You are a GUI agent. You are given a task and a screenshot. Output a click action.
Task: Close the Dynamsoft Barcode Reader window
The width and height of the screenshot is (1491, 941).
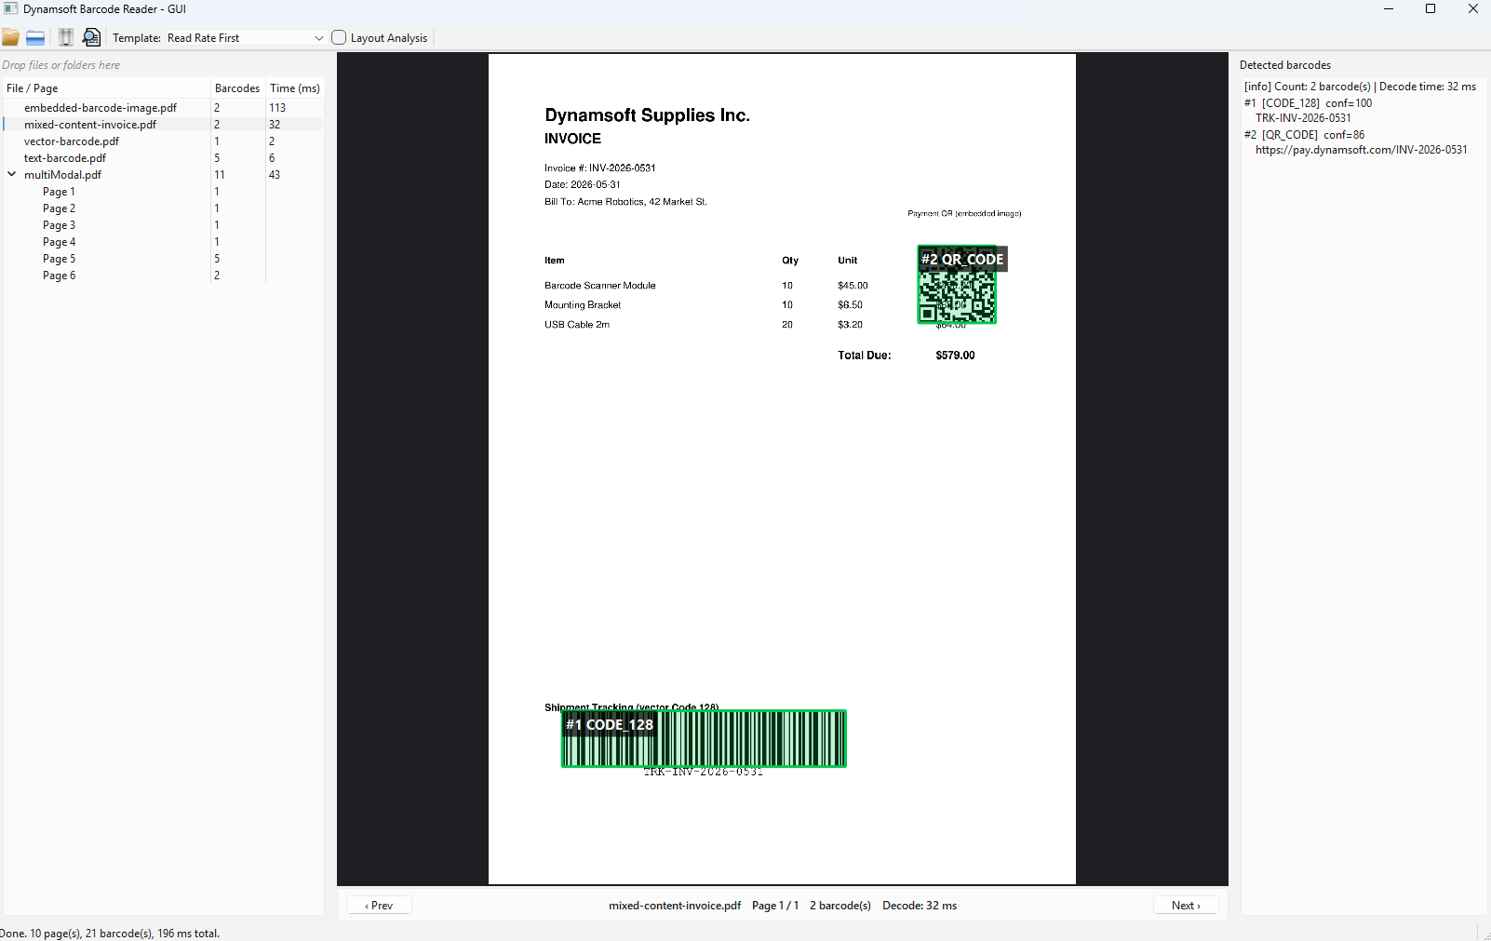pyautogui.click(x=1472, y=9)
